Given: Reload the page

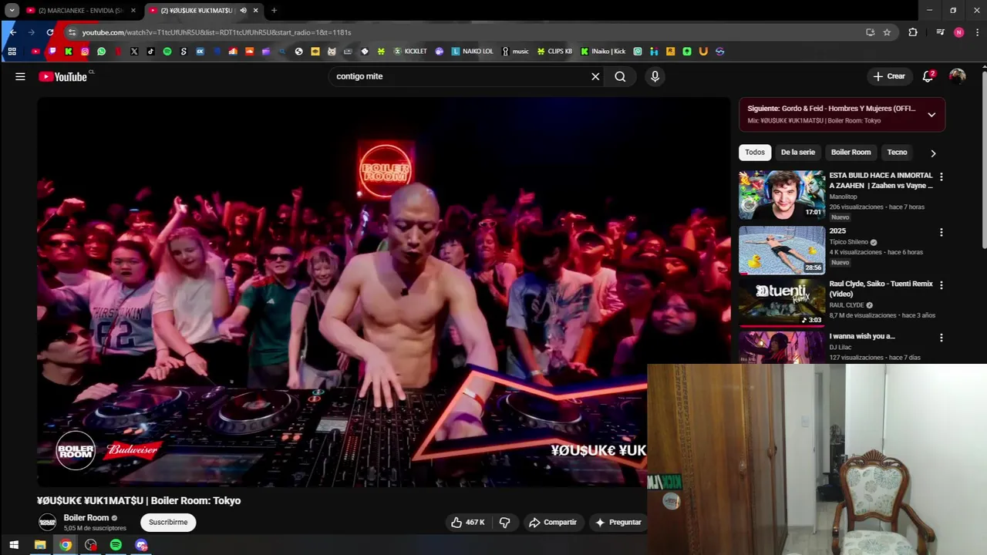Looking at the screenshot, I should click(50, 32).
